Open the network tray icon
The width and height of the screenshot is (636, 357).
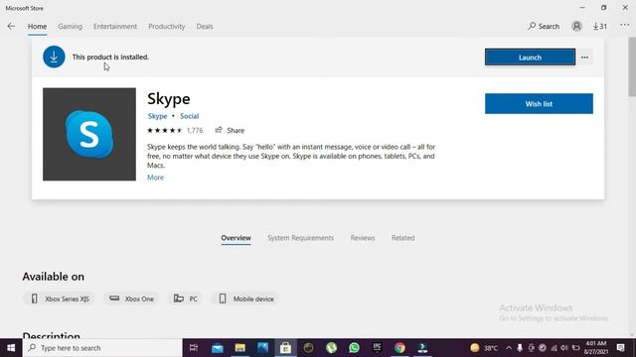[x=554, y=348]
